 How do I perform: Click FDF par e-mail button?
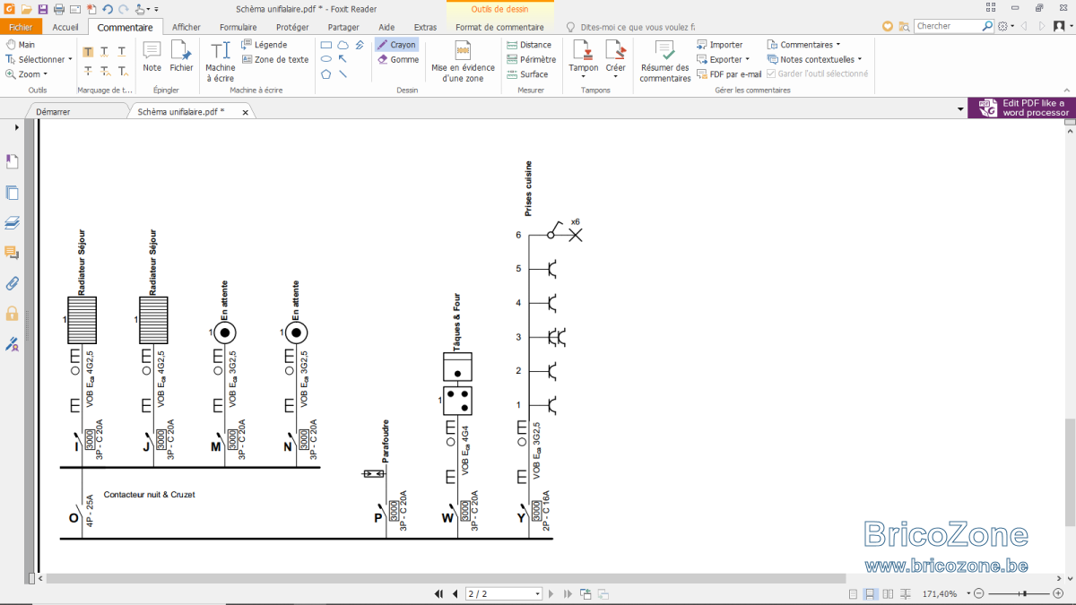[729, 74]
